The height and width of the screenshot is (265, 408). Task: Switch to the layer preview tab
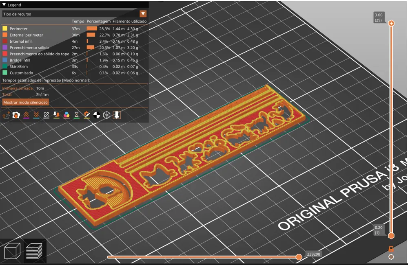[35, 251]
